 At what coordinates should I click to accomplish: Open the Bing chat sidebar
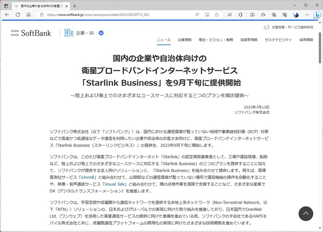[x=317, y=15]
